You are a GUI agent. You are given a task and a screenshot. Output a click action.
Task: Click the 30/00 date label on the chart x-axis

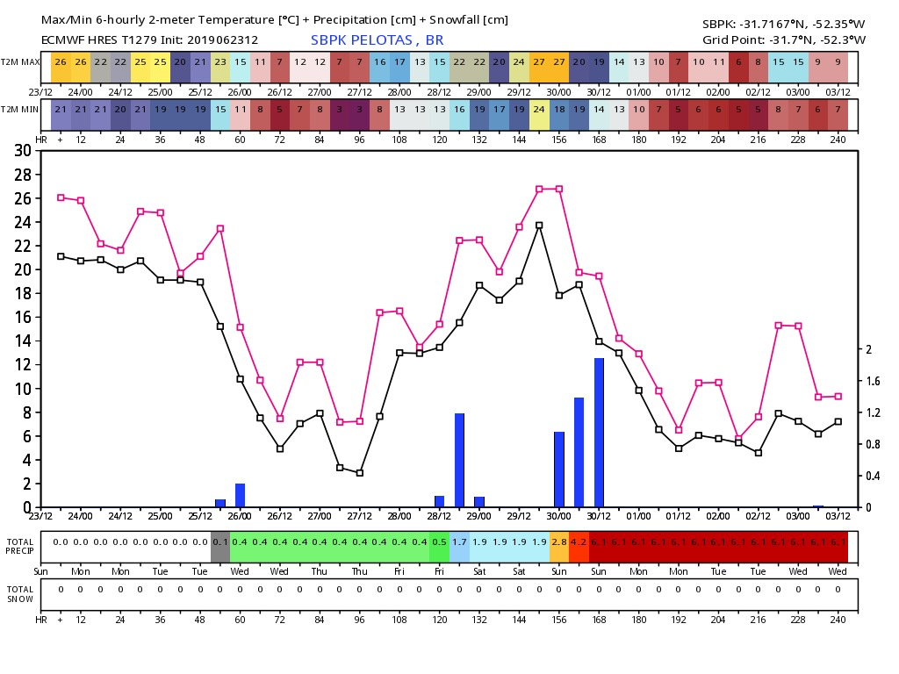coord(559,516)
